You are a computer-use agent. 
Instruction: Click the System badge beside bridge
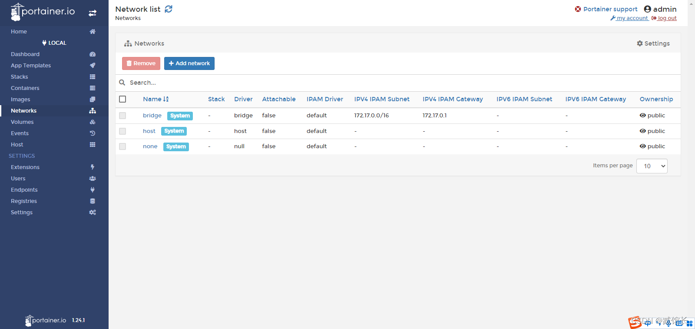coord(180,116)
